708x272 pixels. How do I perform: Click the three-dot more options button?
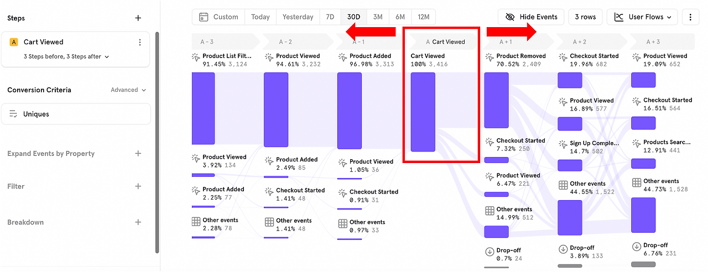click(x=690, y=17)
